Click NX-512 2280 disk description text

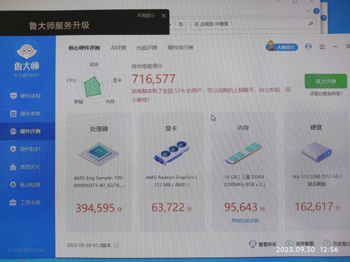(317, 180)
